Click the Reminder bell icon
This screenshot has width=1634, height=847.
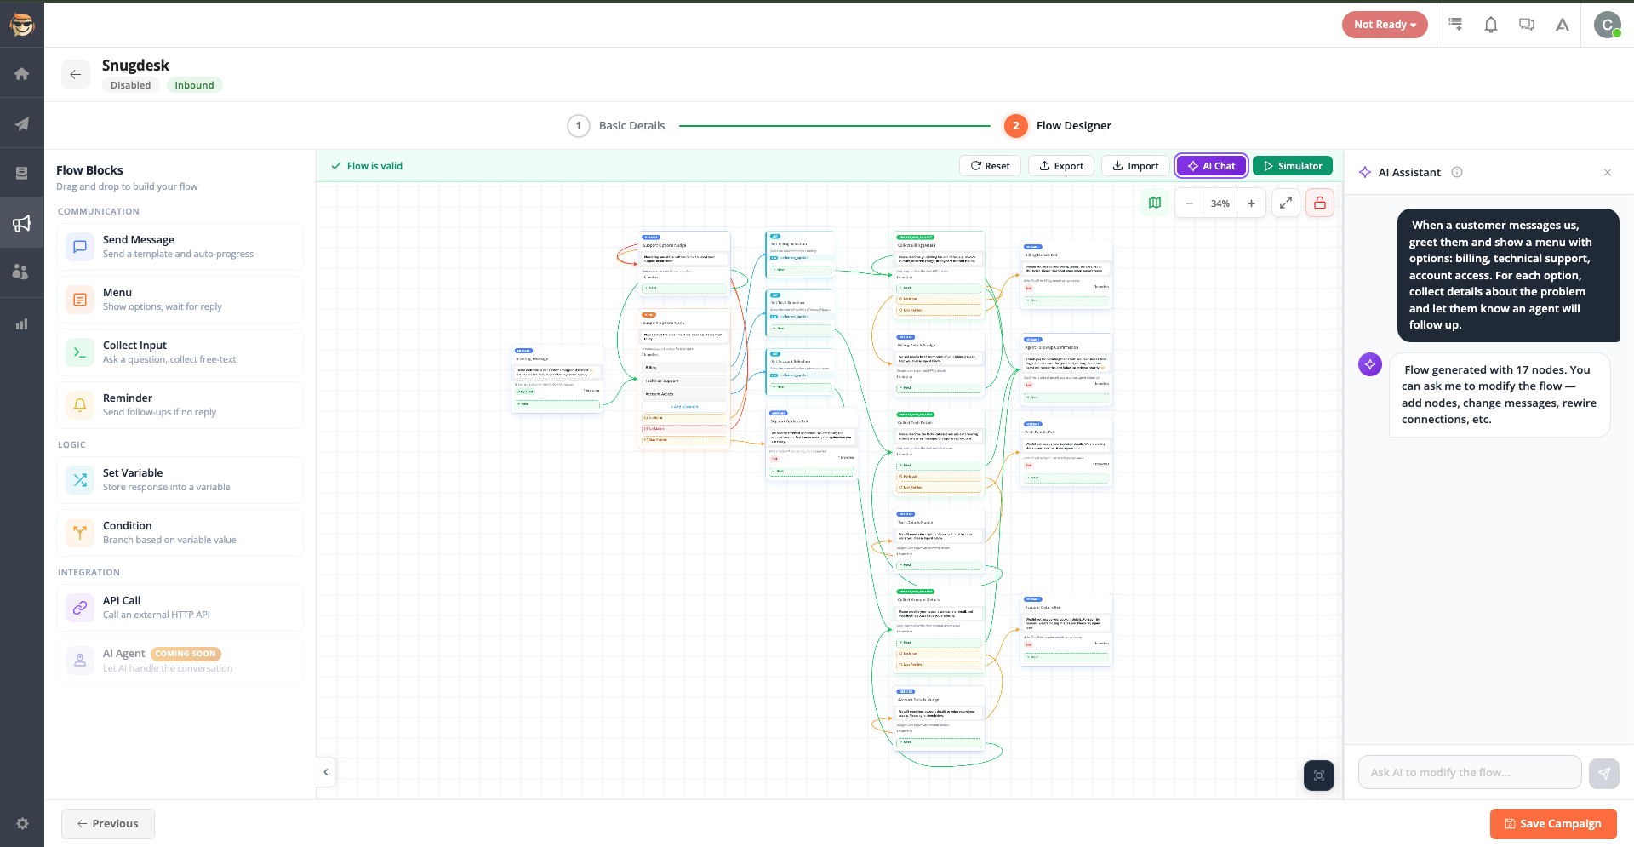(x=80, y=405)
